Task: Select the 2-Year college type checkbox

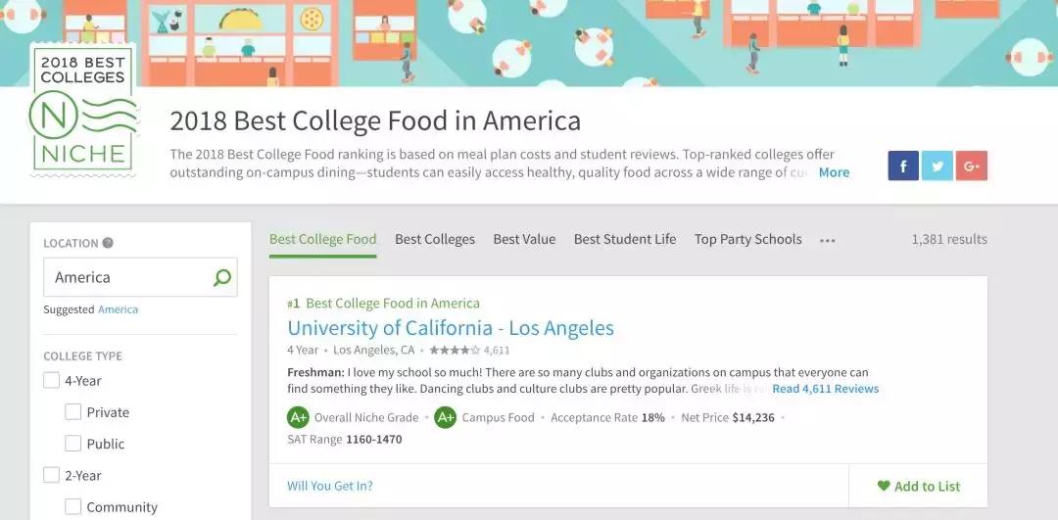Action: point(52,475)
